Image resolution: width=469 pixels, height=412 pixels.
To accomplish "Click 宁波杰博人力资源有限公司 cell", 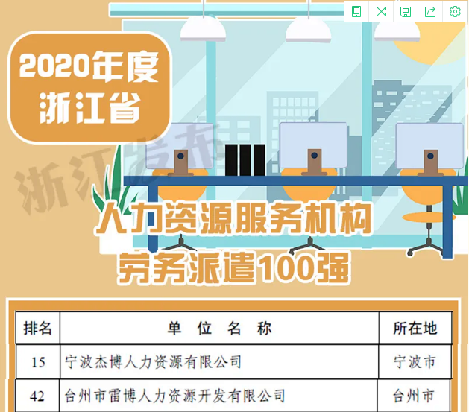I will (x=219, y=362).
